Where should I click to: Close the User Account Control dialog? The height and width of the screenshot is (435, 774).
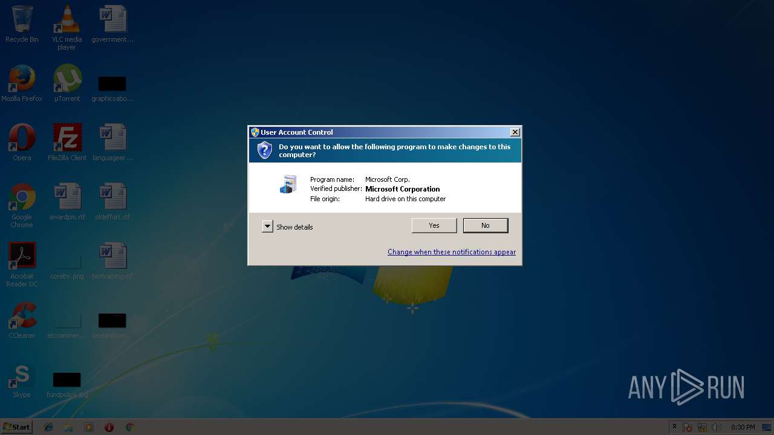515,132
